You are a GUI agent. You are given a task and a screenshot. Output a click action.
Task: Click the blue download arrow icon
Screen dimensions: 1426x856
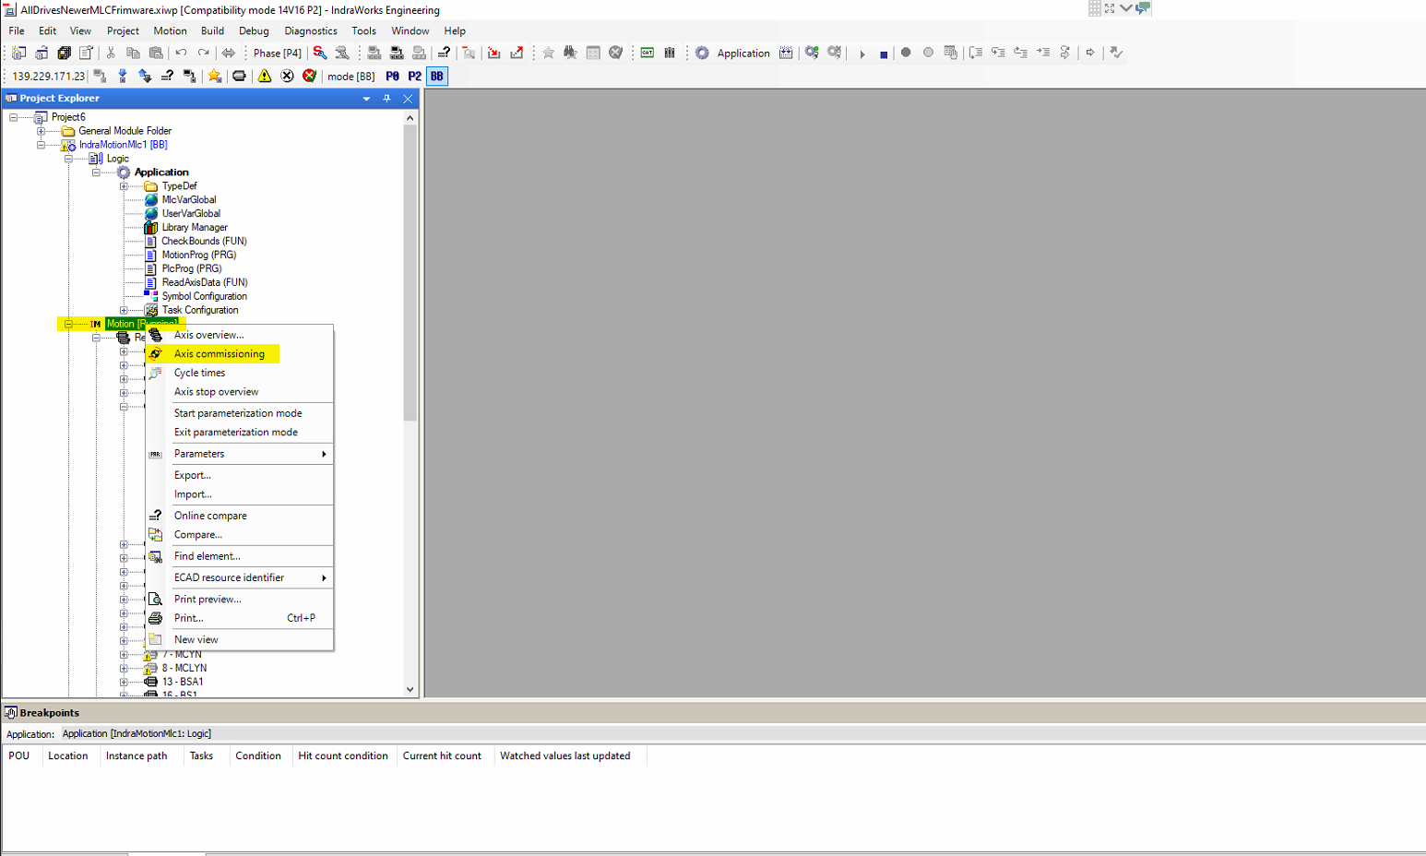[123, 76]
